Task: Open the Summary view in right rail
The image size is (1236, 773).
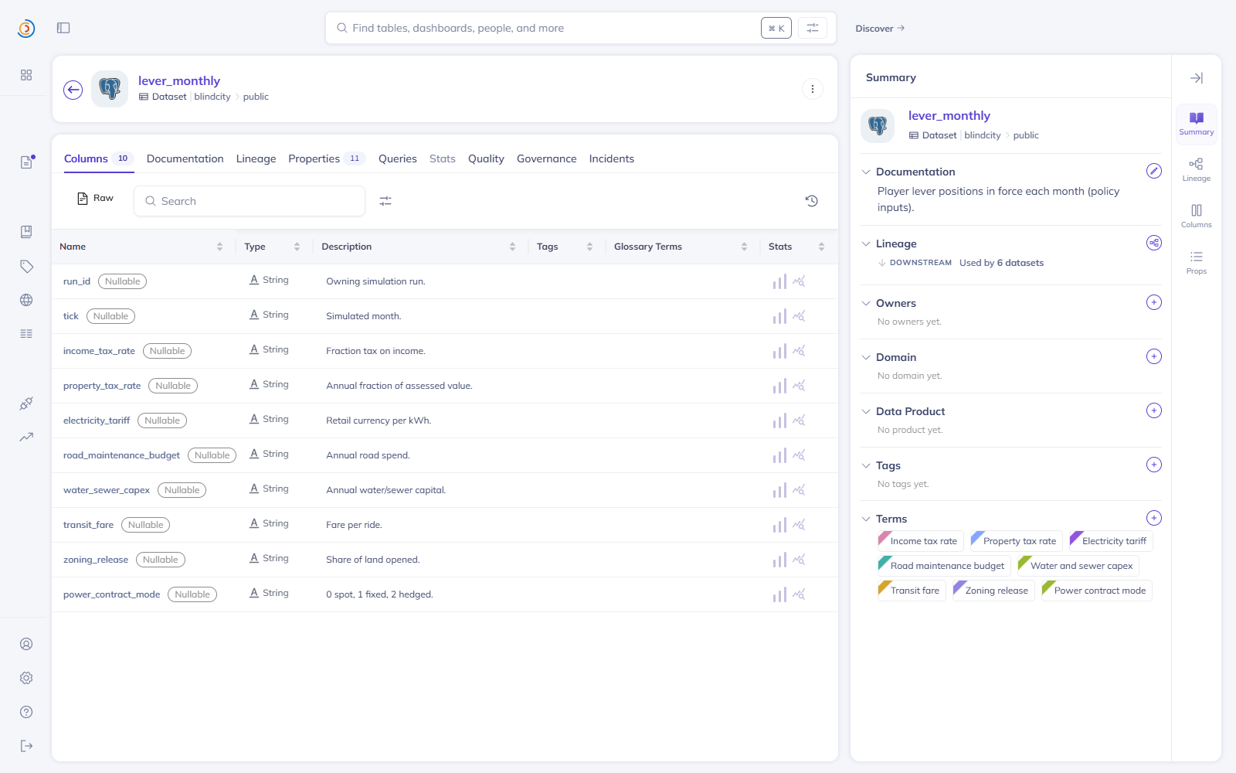Action: [1197, 124]
